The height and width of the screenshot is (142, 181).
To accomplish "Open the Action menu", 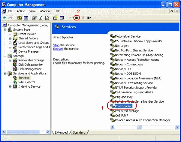I will click(x=21, y=11).
